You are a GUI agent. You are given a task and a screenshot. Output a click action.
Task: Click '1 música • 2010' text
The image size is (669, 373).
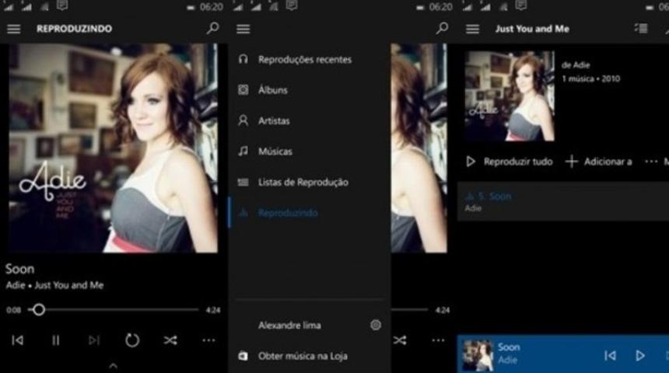click(x=591, y=78)
